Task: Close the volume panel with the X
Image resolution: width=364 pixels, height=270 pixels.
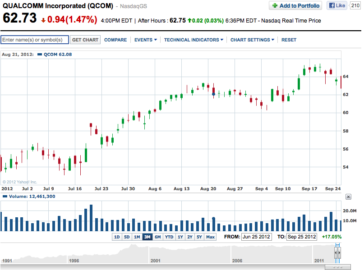Action: 348,197
